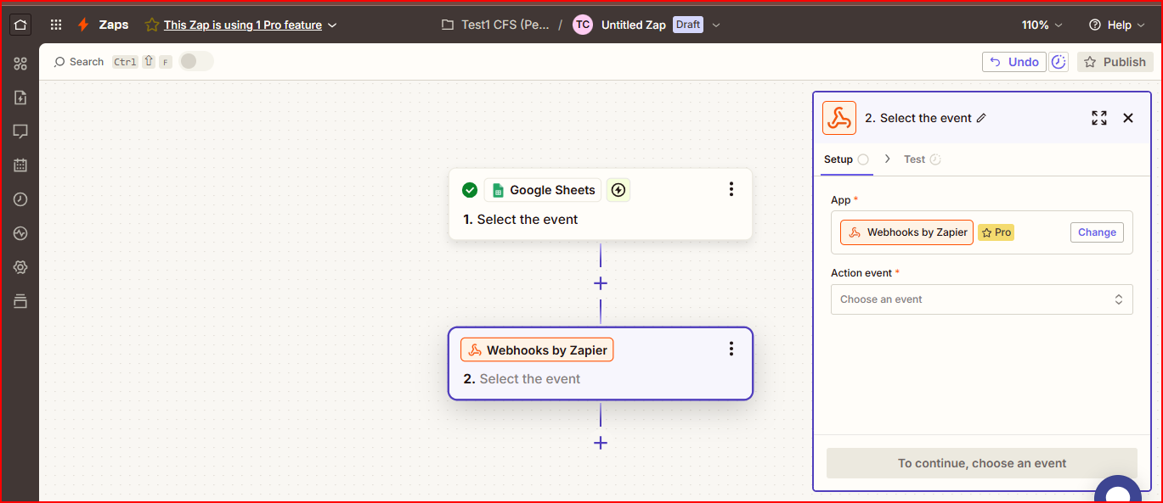Open Webhooks step three-dot menu
Viewport: 1163px width, 503px height.
731,349
